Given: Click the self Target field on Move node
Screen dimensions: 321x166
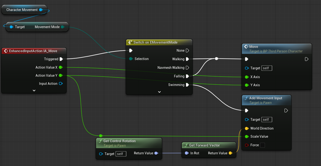Looking at the screenshot, I should click(266, 68).
